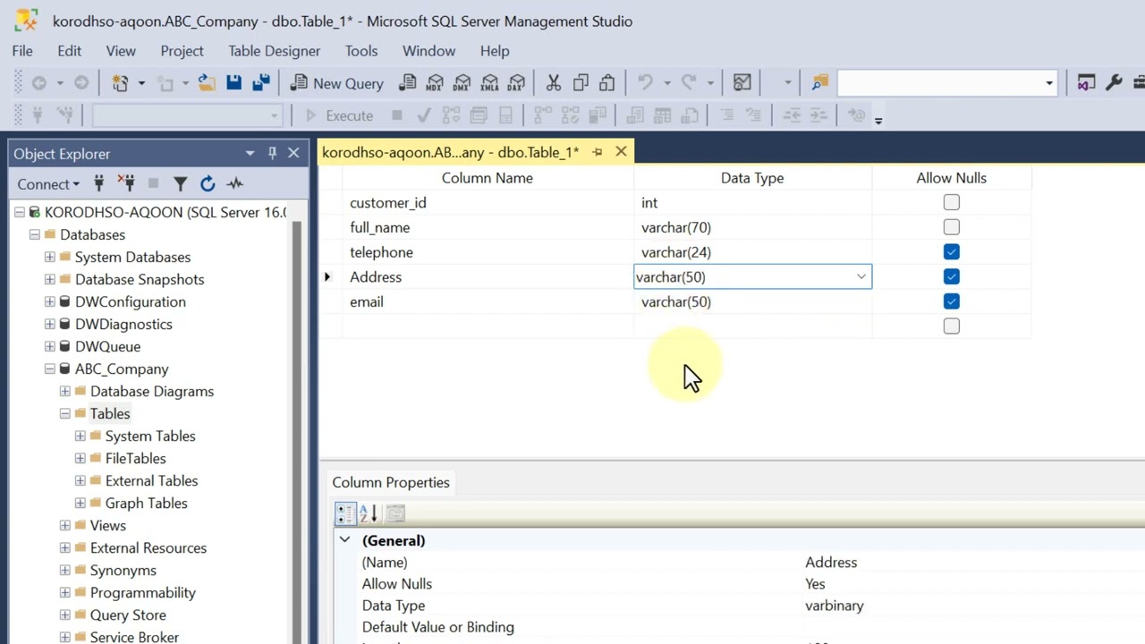Image resolution: width=1145 pixels, height=644 pixels.
Task: Open the Table Designer menu
Action: click(274, 51)
